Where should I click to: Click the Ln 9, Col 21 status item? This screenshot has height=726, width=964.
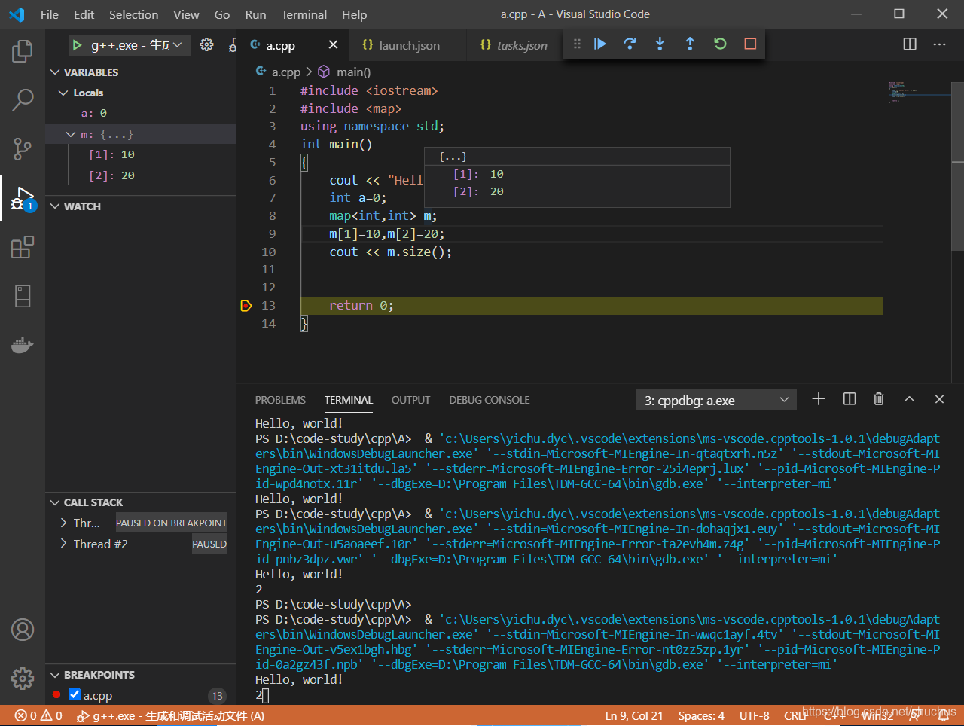pyautogui.click(x=633, y=715)
